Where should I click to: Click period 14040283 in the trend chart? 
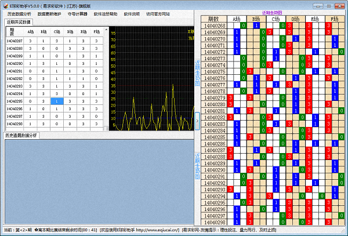point(215,124)
